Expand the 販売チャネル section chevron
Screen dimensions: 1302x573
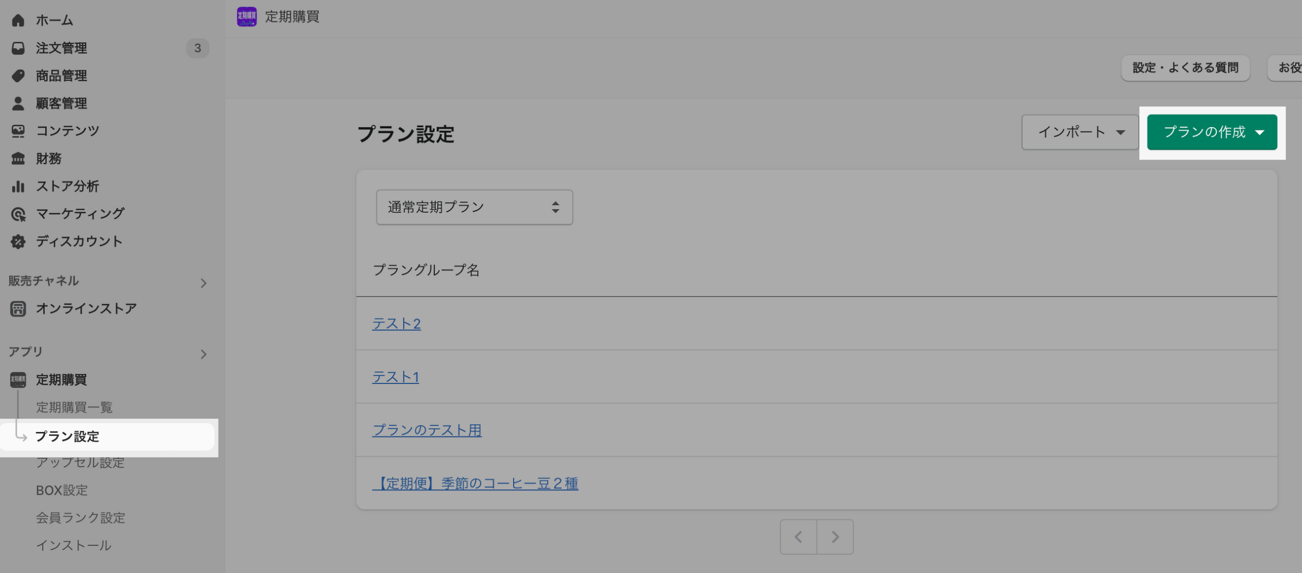click(204, 283)
